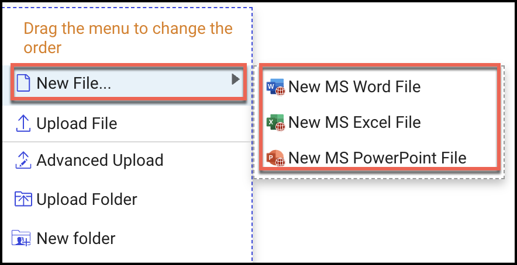Click the MS Word icon in submenu
517x265 pixels.
(275, 88)
